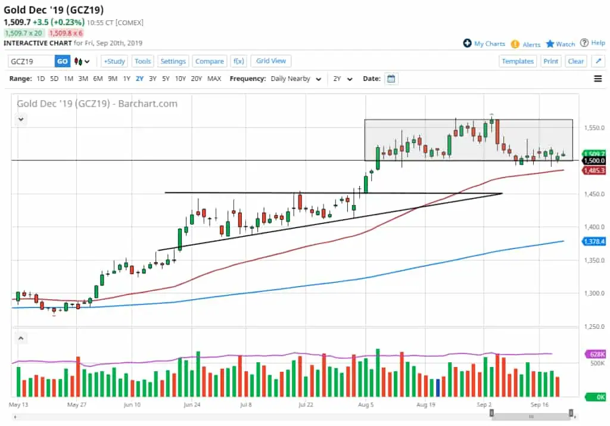Viewport: 610px width, 426px height.
Task: Click the GCZ19 symbol input field
Action: (30, 61)
